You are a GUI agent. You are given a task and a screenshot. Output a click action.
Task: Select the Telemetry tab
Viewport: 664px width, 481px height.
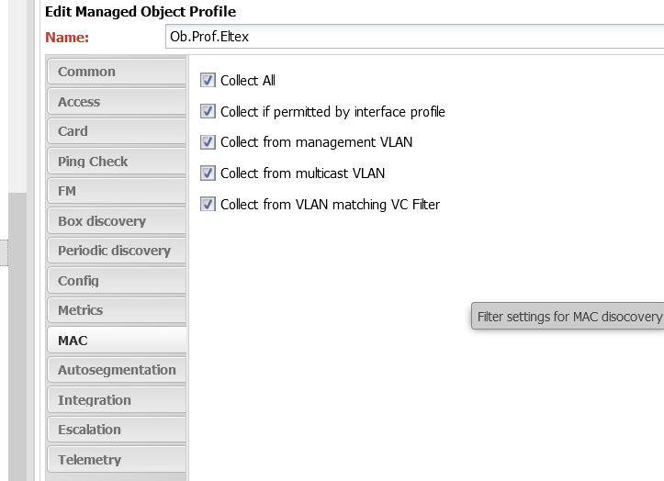(117, 460)
